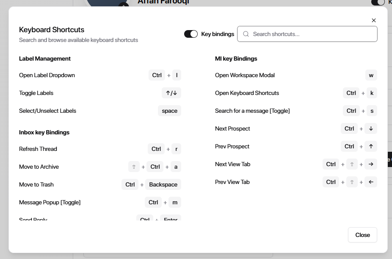Click the left arrow key for Prev View Tab

(371, 182)
